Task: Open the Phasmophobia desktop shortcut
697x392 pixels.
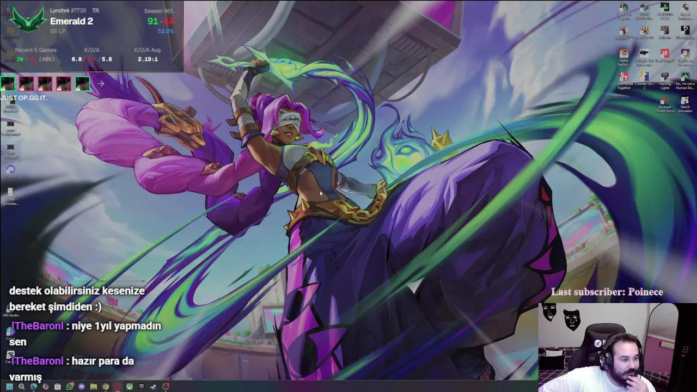Action: click(686, 33)
